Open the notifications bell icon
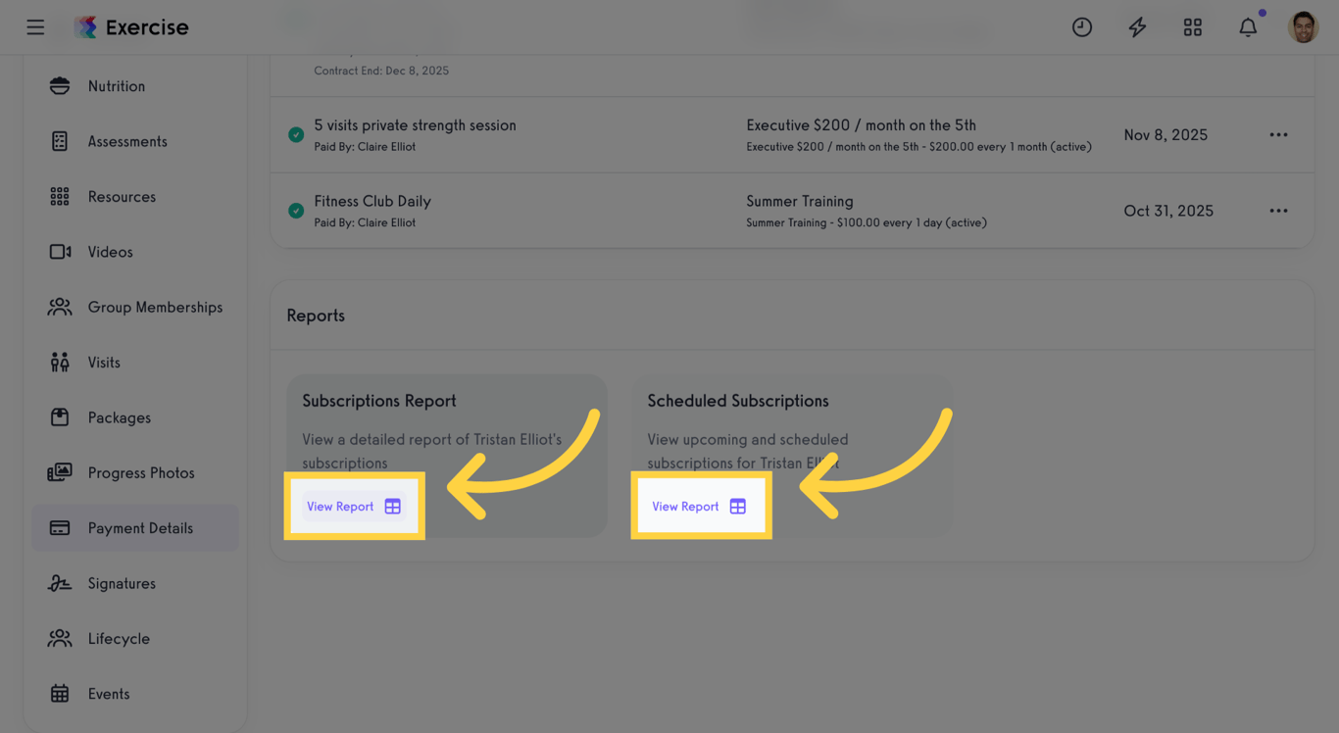 tap(1247, 27)
